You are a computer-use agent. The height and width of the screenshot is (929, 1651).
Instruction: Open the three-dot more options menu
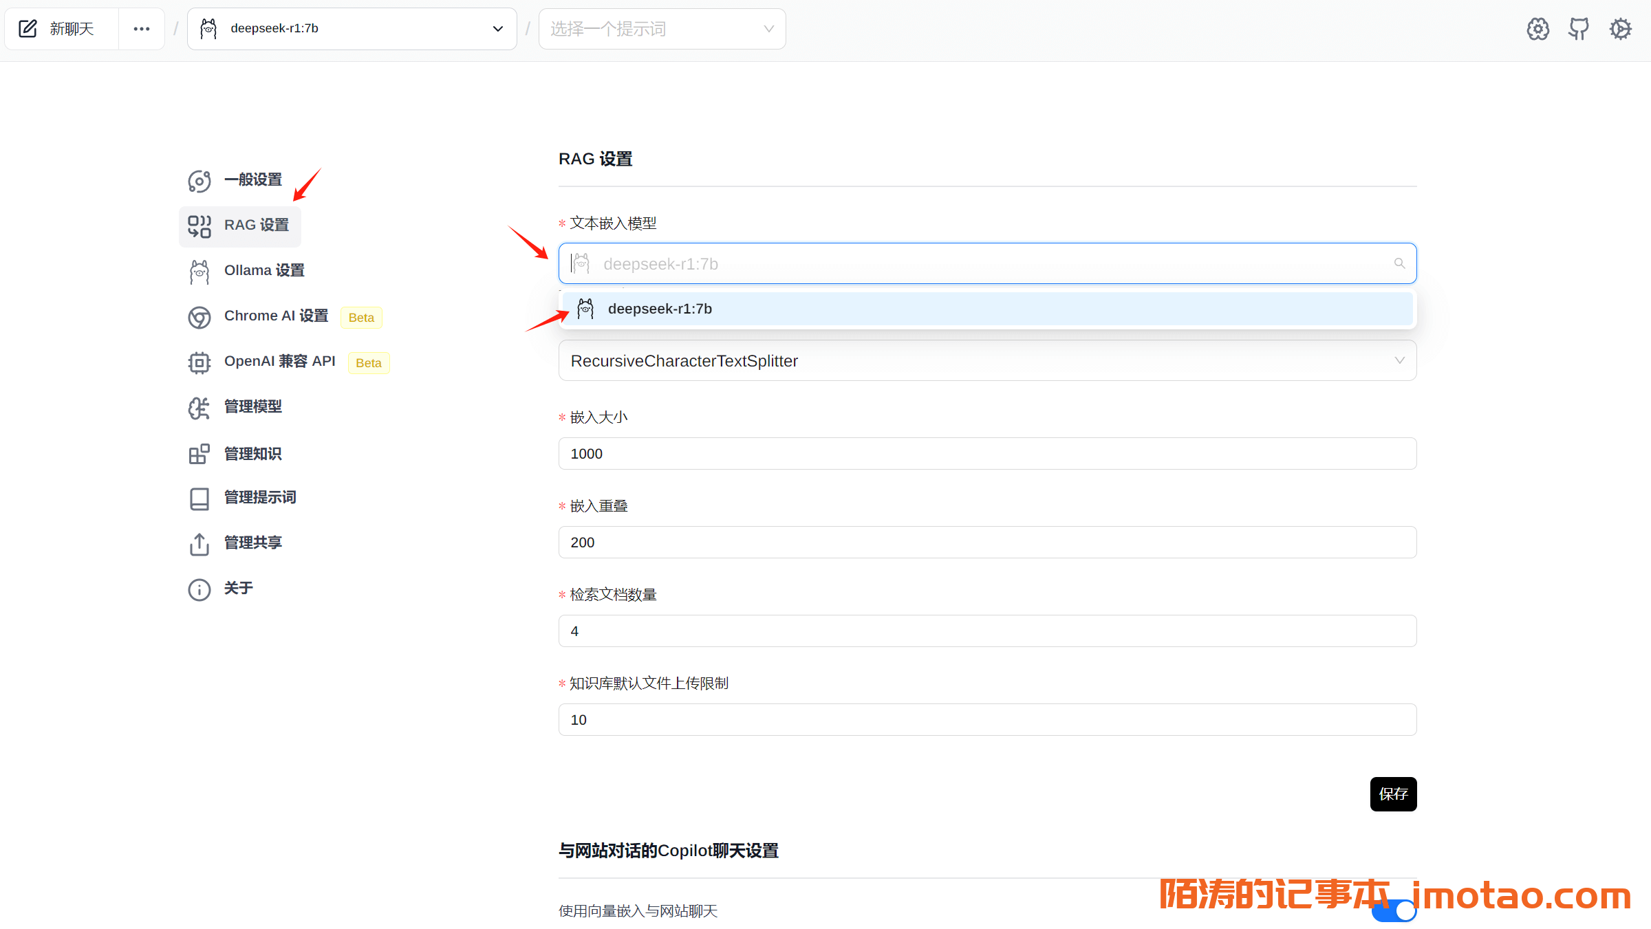[x=142, y=28]
